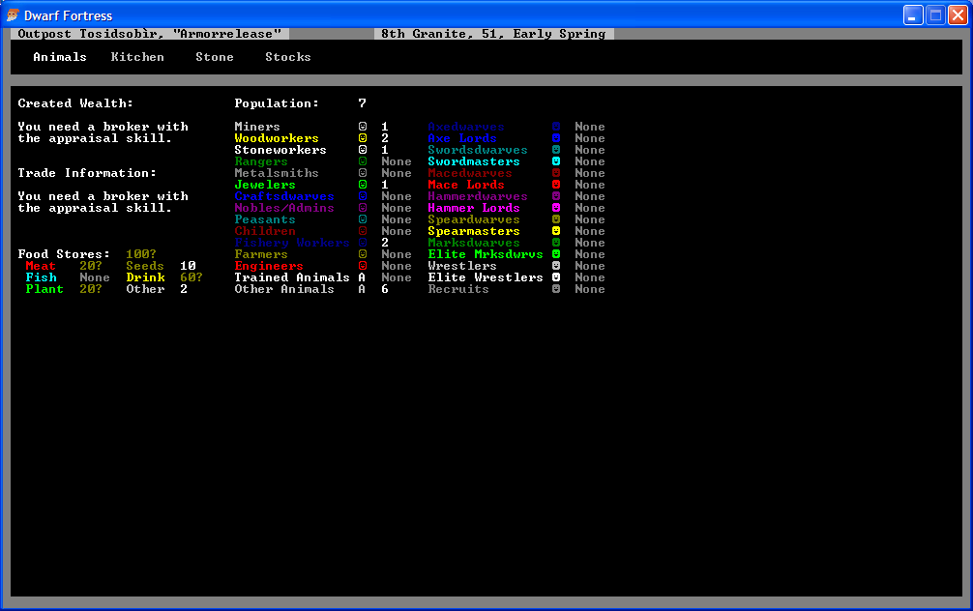Click the Metalsmiths dwarf face icon
This screenshot has height=611, width=973.
point(363,173)
